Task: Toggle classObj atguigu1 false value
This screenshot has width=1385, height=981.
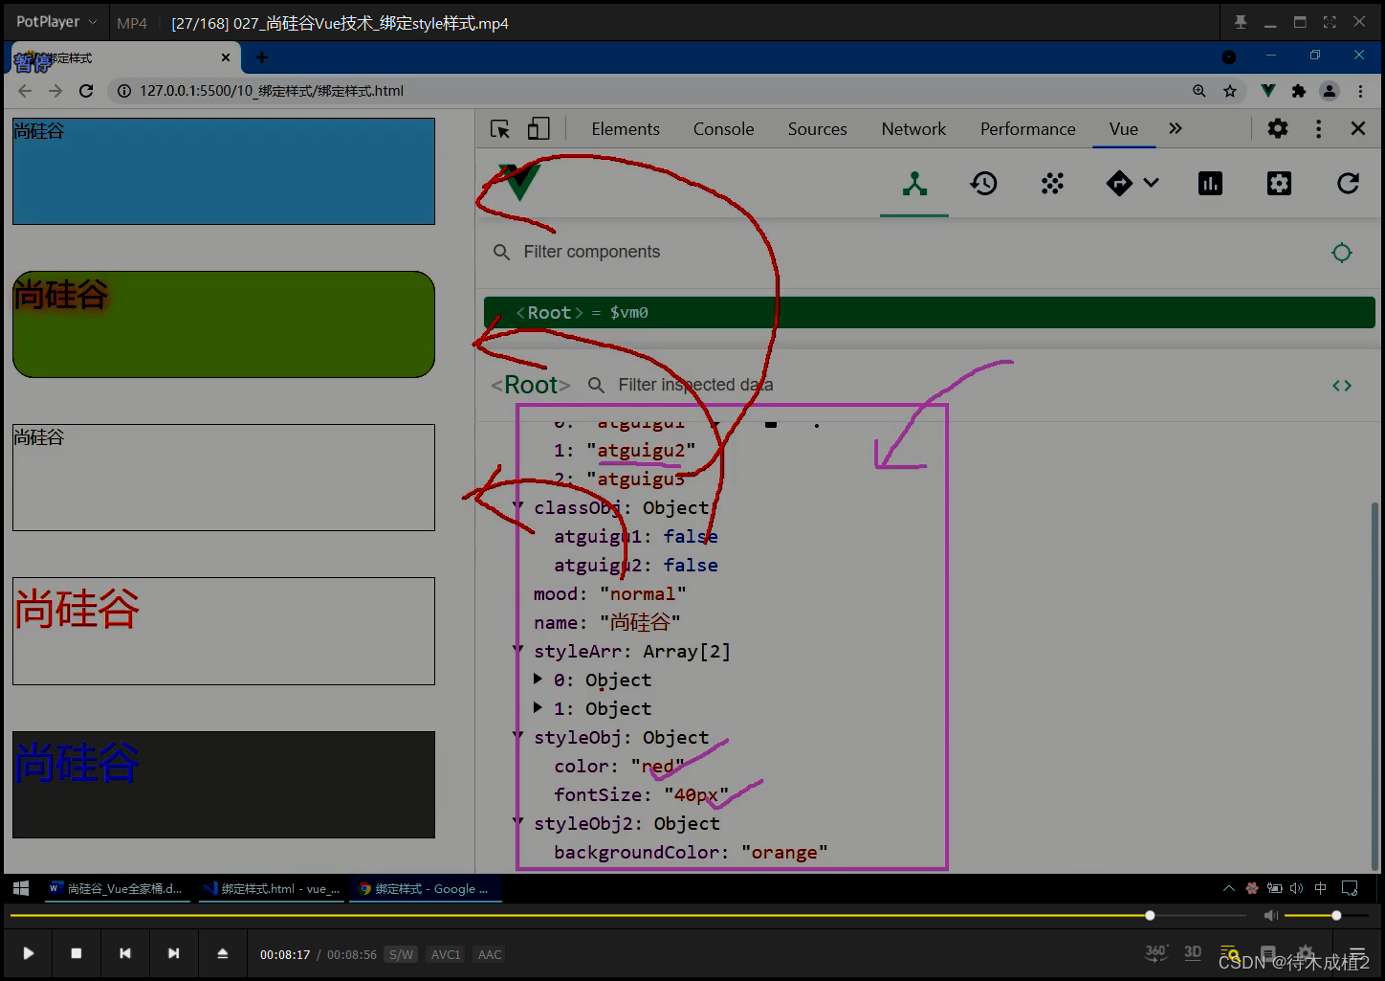Action: pyautogui.click(x=691, y=536)
